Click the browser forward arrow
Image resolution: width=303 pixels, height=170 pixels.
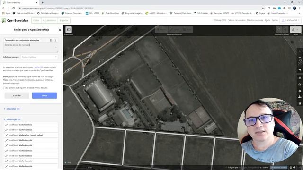[9, 8]
